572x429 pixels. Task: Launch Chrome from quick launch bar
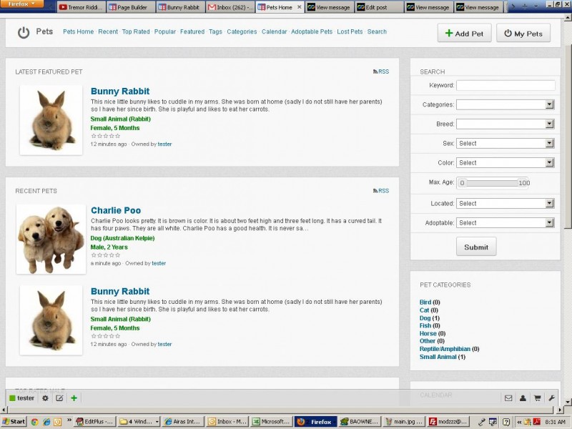34,422
